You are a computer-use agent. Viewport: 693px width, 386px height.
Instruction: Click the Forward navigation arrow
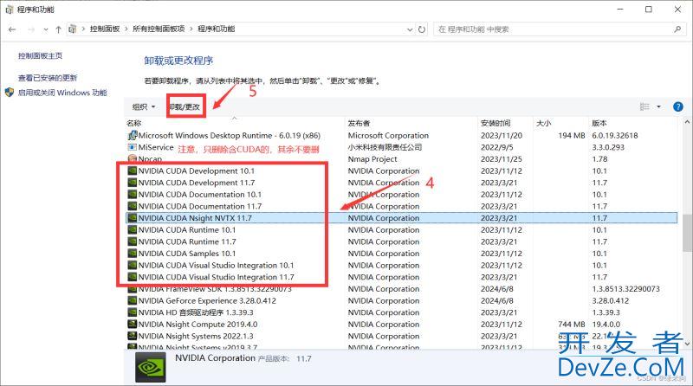(x=31, y=29)
